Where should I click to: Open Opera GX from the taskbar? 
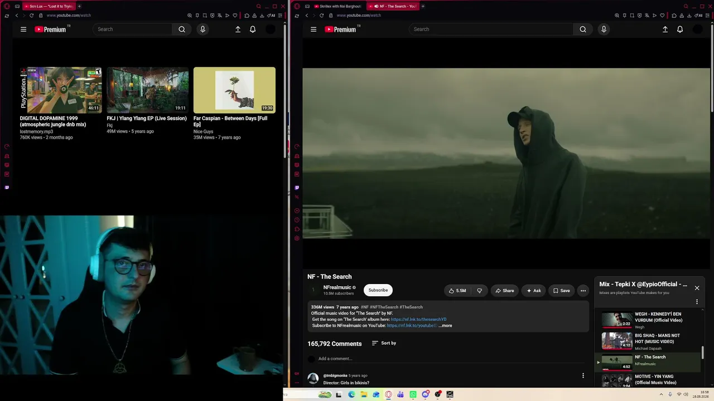coord(389,394)
